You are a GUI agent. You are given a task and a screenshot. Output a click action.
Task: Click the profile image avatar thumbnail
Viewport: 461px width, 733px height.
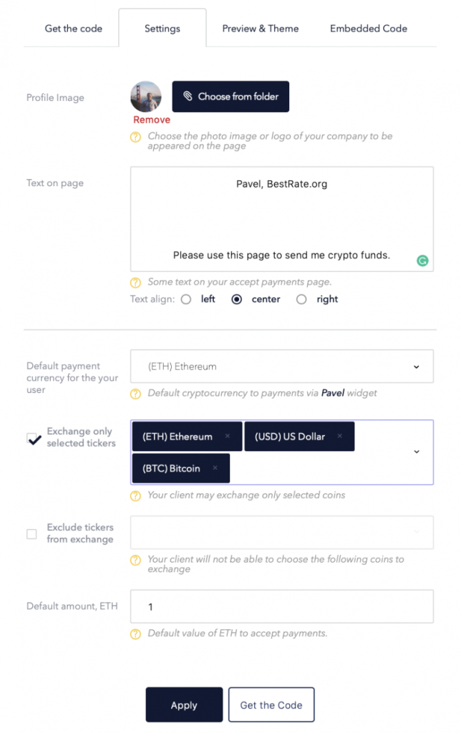pyautogui.click(x=146, y=97)
